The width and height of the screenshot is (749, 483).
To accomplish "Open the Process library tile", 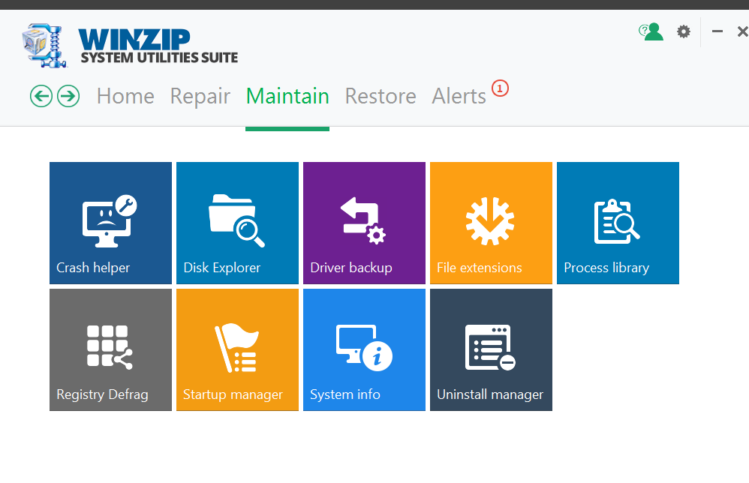I will click(618, 223).
